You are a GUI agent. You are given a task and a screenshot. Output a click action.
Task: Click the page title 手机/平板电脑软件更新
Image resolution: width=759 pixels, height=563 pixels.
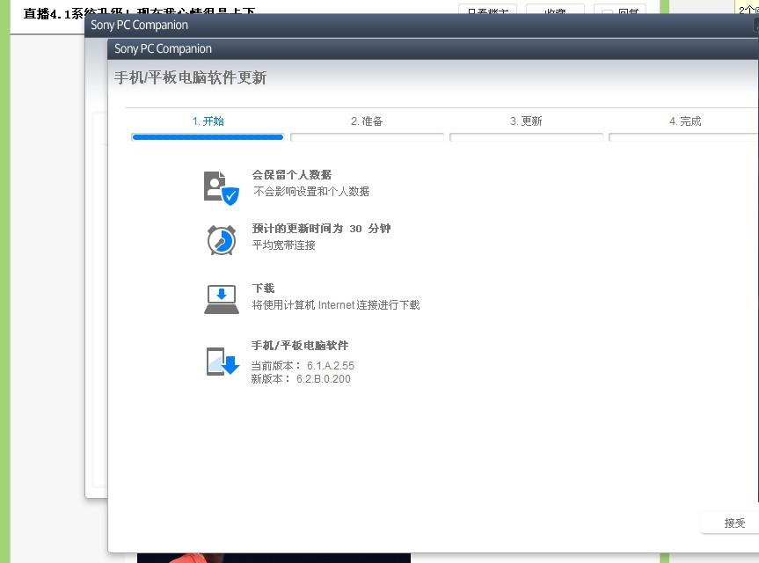[x=190, y=77]
